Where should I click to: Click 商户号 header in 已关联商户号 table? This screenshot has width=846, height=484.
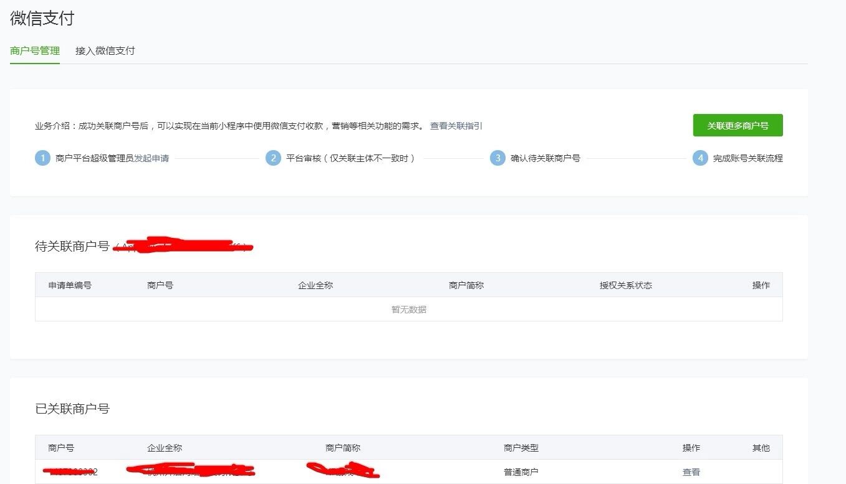tap(61, 448)
